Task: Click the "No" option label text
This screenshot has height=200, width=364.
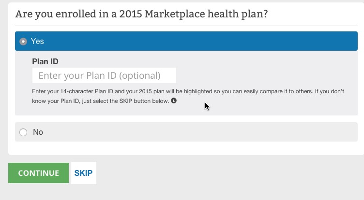Action: tap(38, 132)
